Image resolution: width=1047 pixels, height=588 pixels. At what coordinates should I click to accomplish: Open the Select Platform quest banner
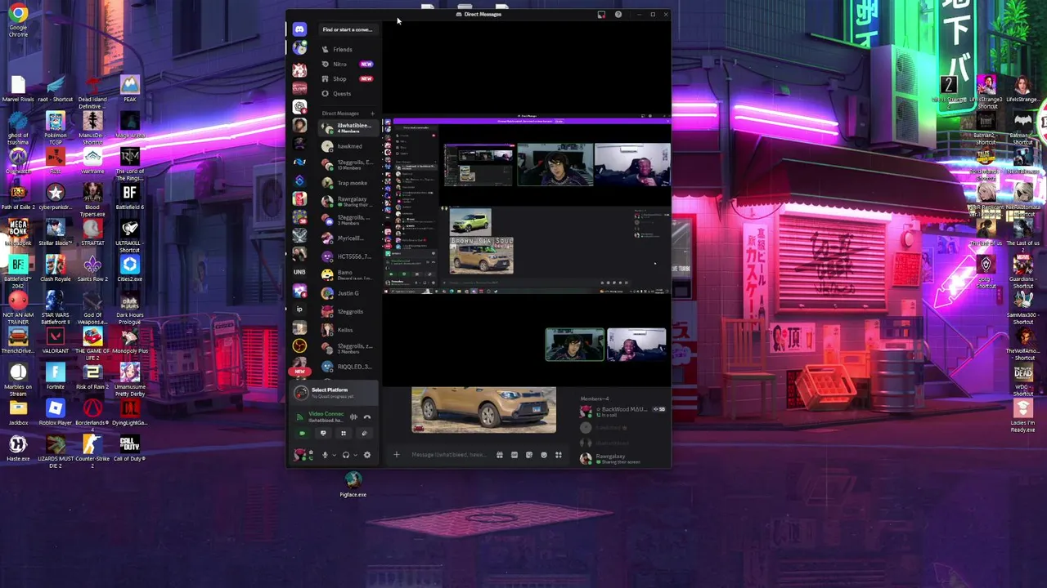tap(335, 393)
